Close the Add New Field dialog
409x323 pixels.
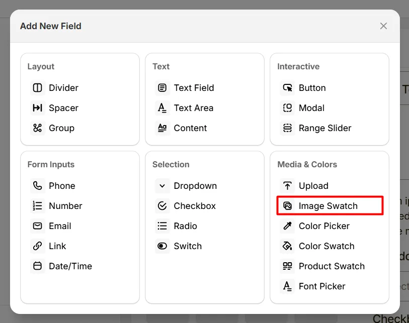[383, 26]
